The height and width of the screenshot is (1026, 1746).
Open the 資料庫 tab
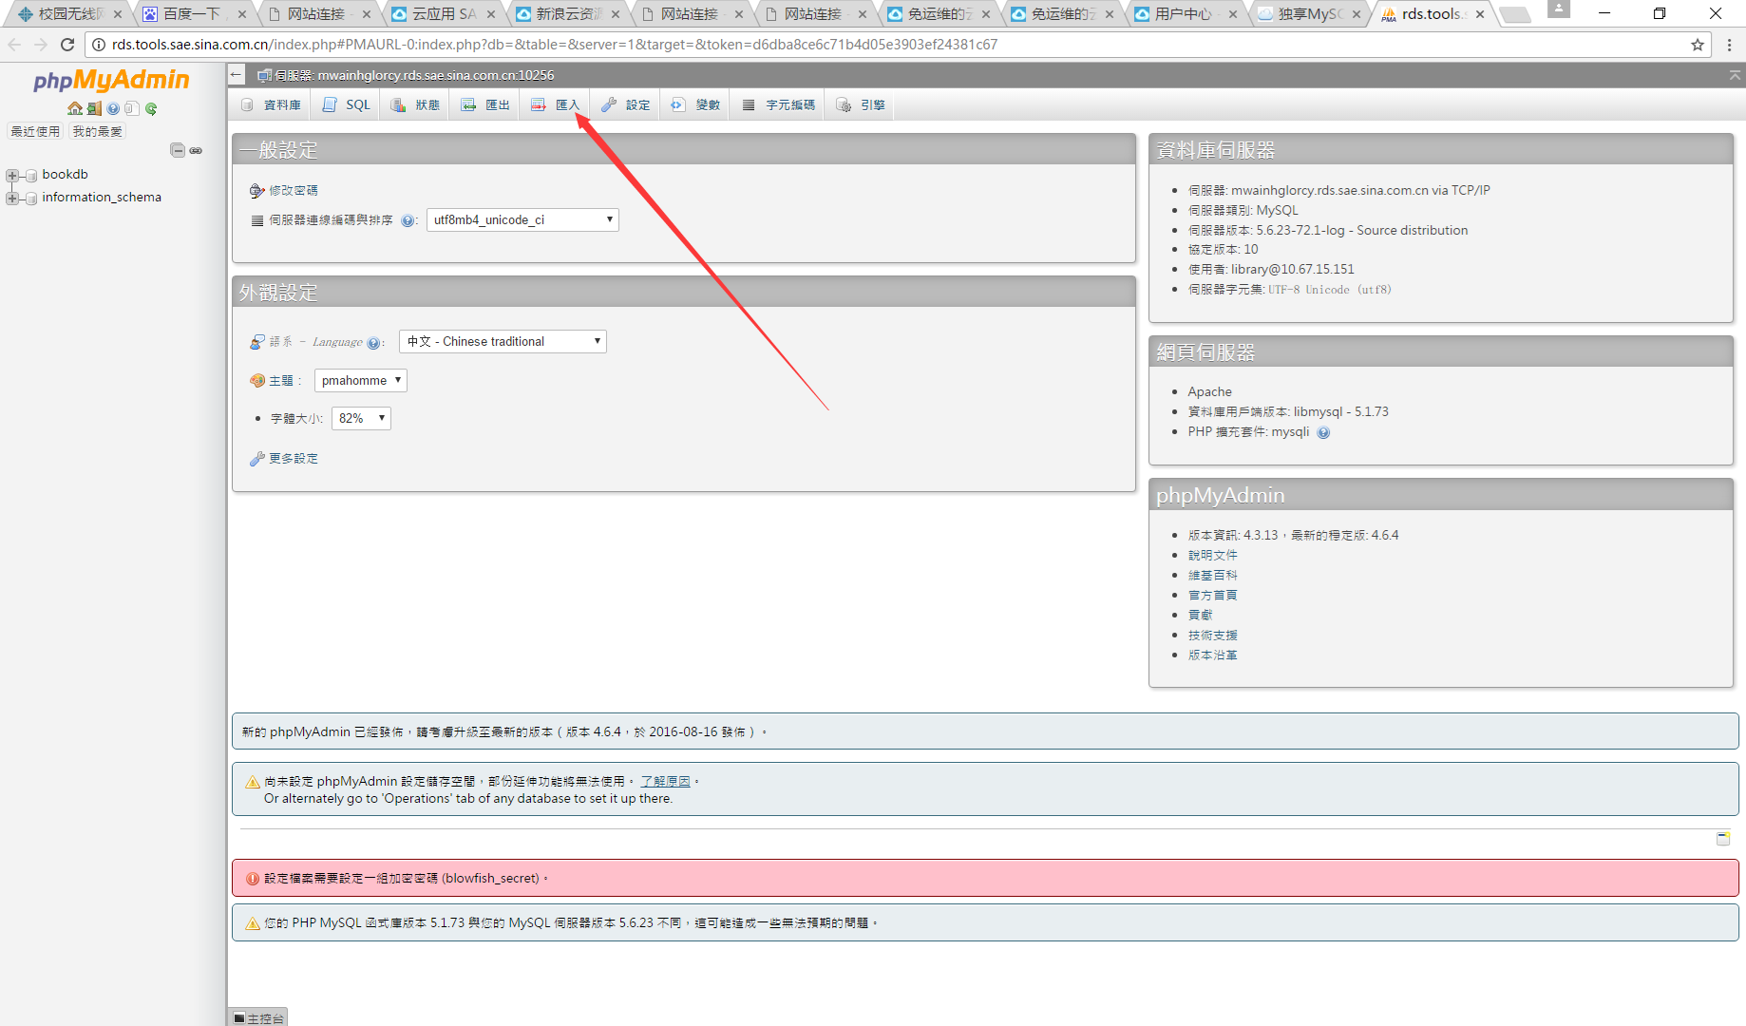click(x=271, y=105)
